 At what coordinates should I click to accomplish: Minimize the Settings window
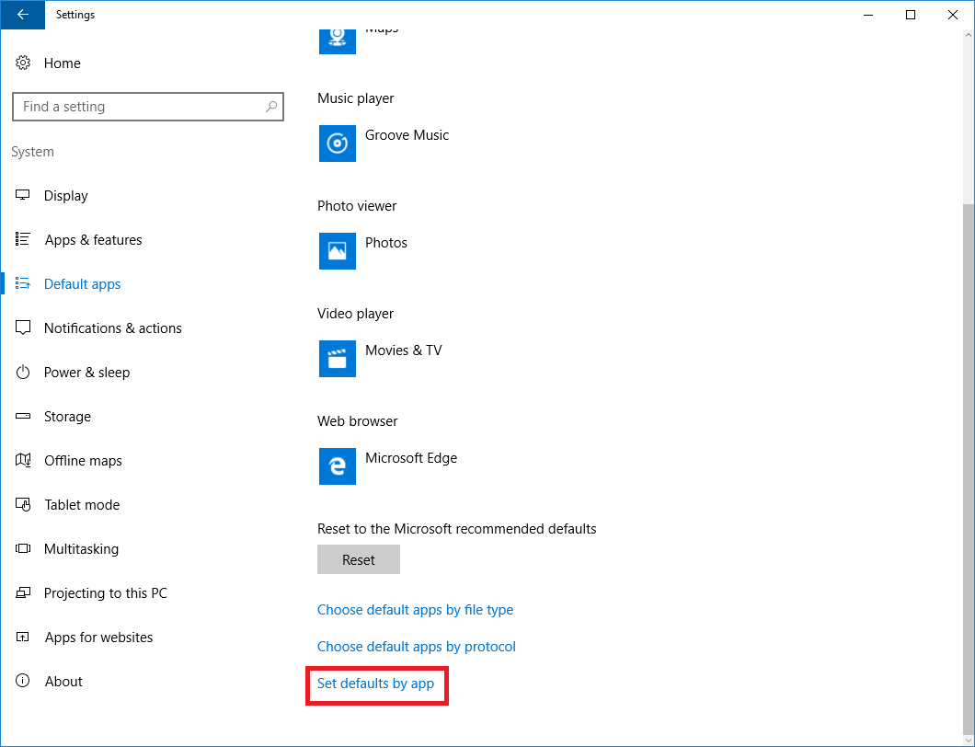coord(868,15)
